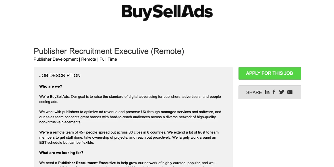334x167 pixels.
Task: Click APPLY FOR THIS JOB
Action: point(269,73)
